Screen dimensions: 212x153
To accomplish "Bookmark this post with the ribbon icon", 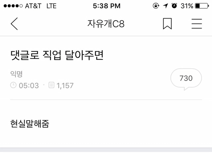I will [x=167, y=24].
